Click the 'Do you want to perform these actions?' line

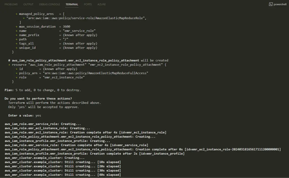[38, 98]
